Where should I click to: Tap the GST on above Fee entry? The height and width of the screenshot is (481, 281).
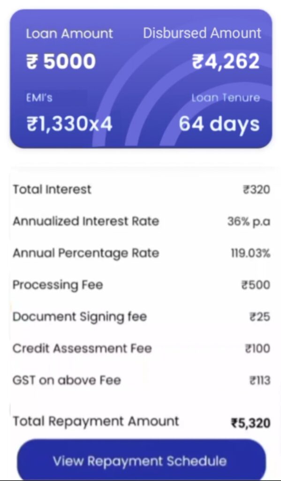[141, 380]
